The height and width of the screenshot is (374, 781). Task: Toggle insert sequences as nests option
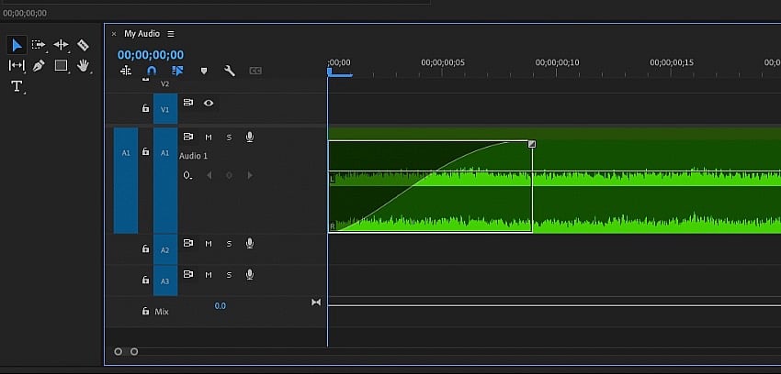(126, 71)
